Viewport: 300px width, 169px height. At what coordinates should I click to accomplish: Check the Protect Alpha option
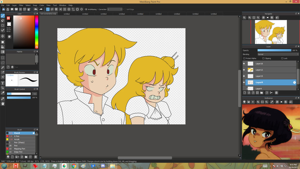coord(244,58)
